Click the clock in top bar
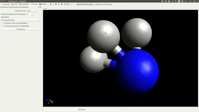Screen dimensions: 199x112 point(190,1)
